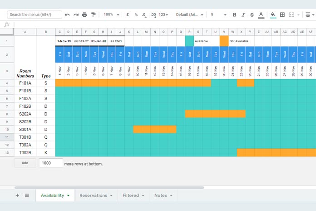
Task: Select column R header
Action: pos(189,32)
